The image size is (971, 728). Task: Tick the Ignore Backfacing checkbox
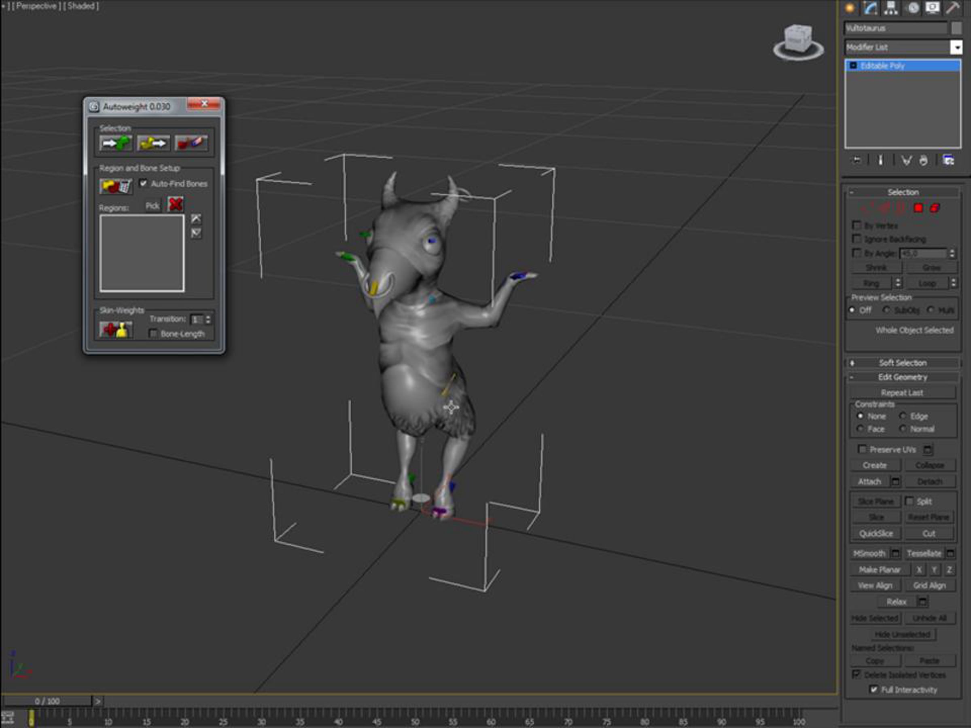click(856, 239)
